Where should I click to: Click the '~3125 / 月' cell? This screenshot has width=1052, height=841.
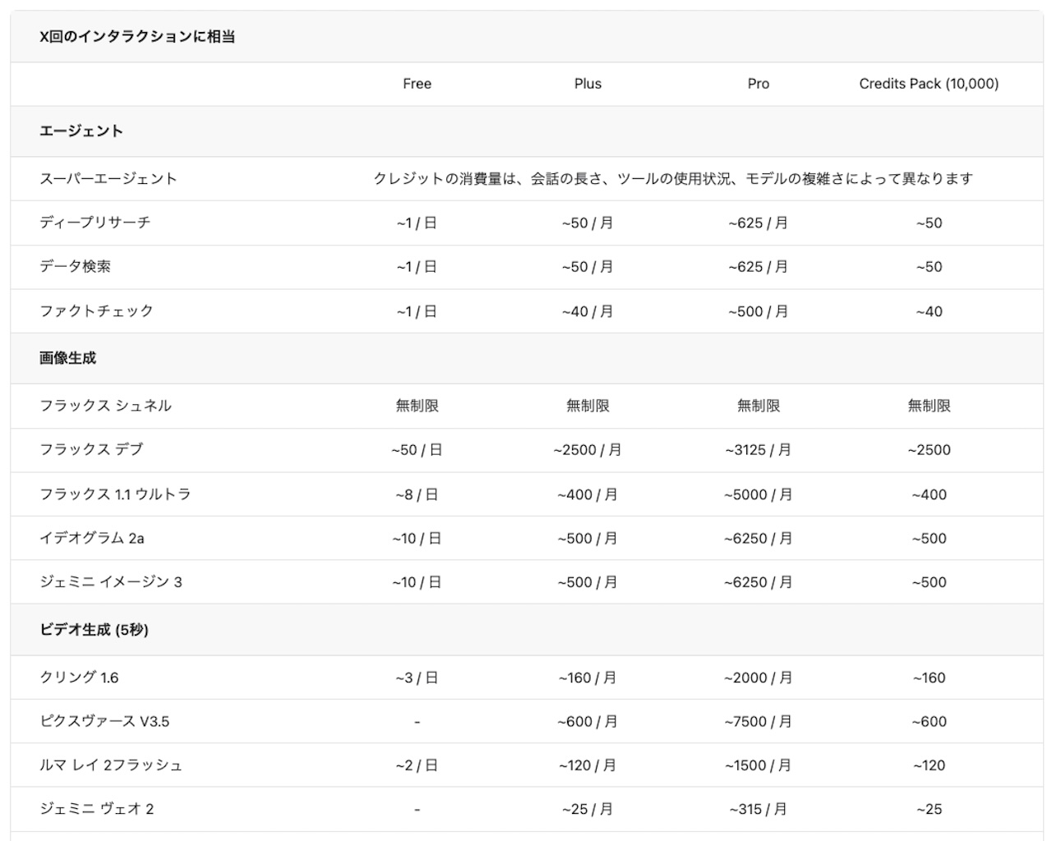759,450
